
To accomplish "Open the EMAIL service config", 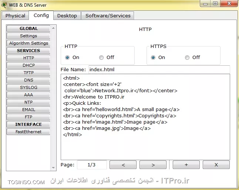I will (x=28, y=110).
